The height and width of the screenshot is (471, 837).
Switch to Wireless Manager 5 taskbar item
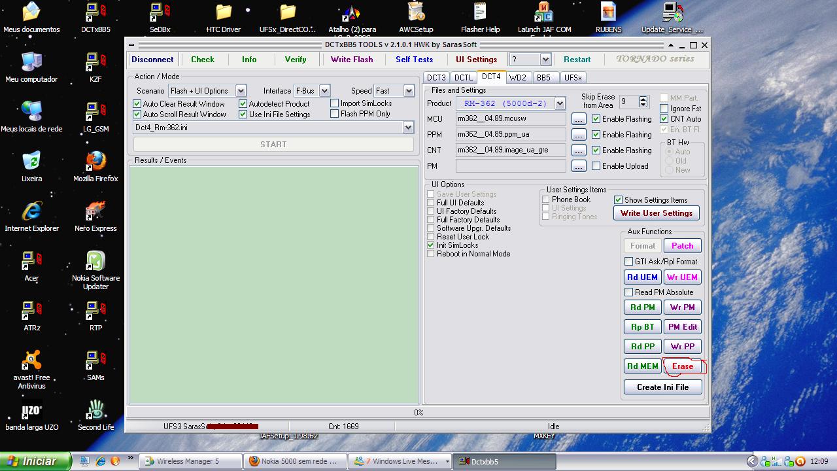click(x=190, y=461)
